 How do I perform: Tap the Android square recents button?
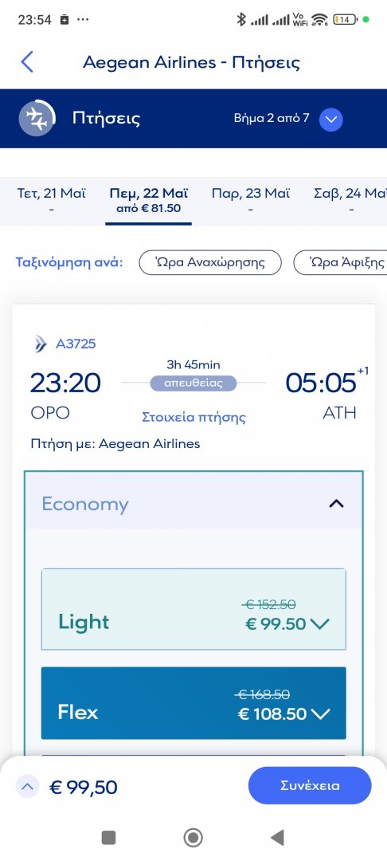108,837
